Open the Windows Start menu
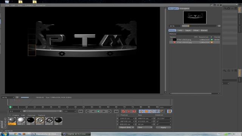 (x=5, y=134)
